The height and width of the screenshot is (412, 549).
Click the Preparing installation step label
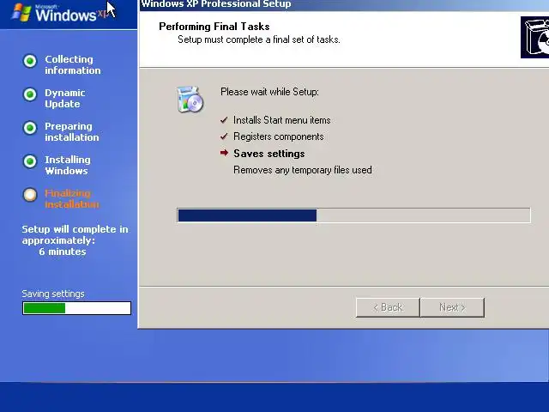(72, 131)
